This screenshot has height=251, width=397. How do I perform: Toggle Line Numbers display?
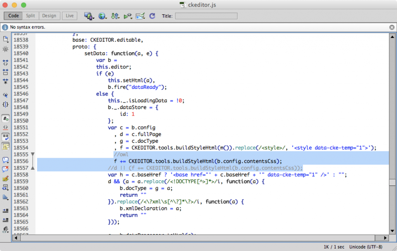[x=5, y=118]
